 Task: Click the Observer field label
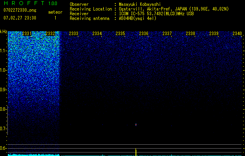(x=79, y=4)
